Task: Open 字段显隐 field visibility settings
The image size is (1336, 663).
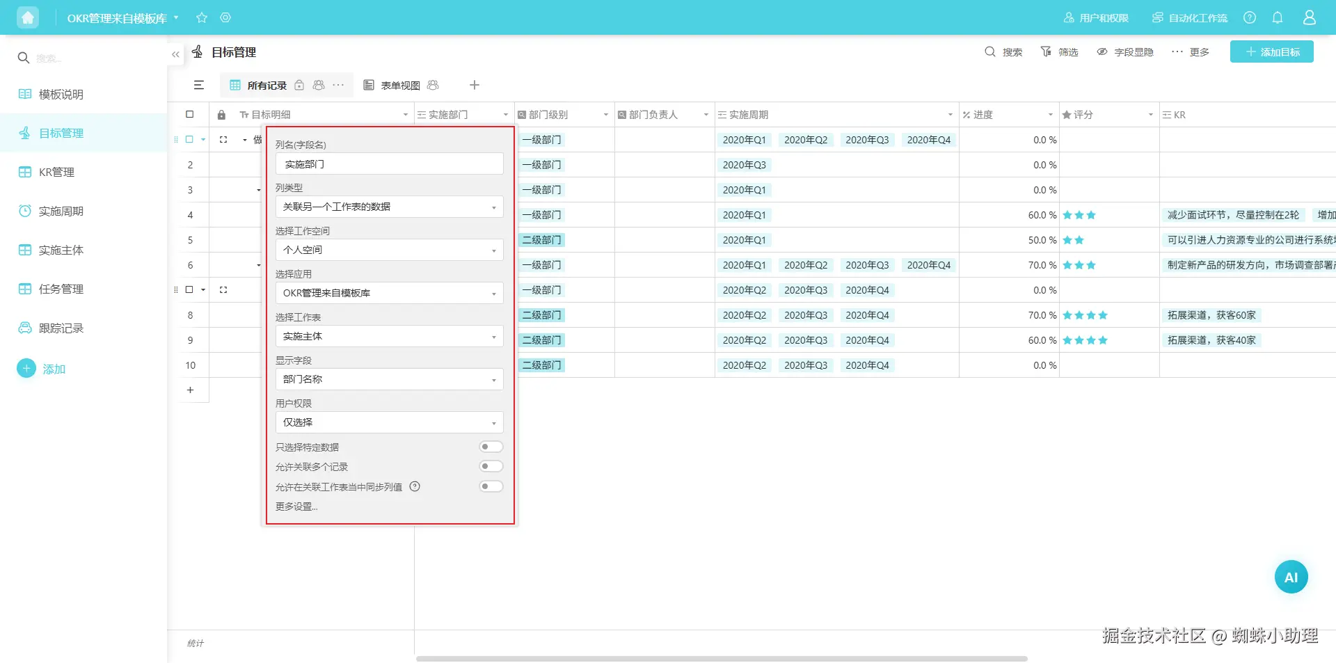Action: (1125, 52)
